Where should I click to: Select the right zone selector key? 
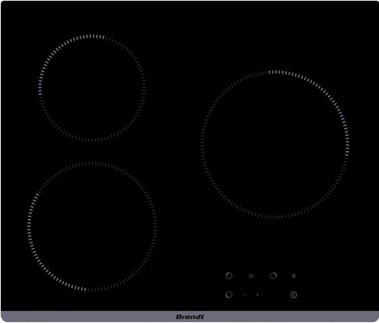[x=273, y=276]
